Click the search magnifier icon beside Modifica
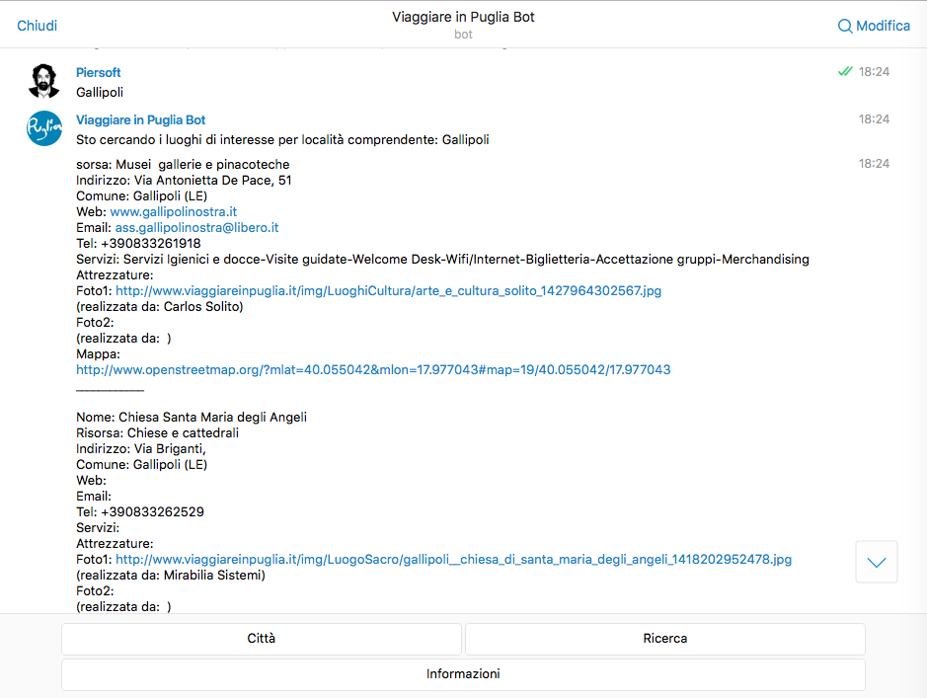 (x=845, y=26)
